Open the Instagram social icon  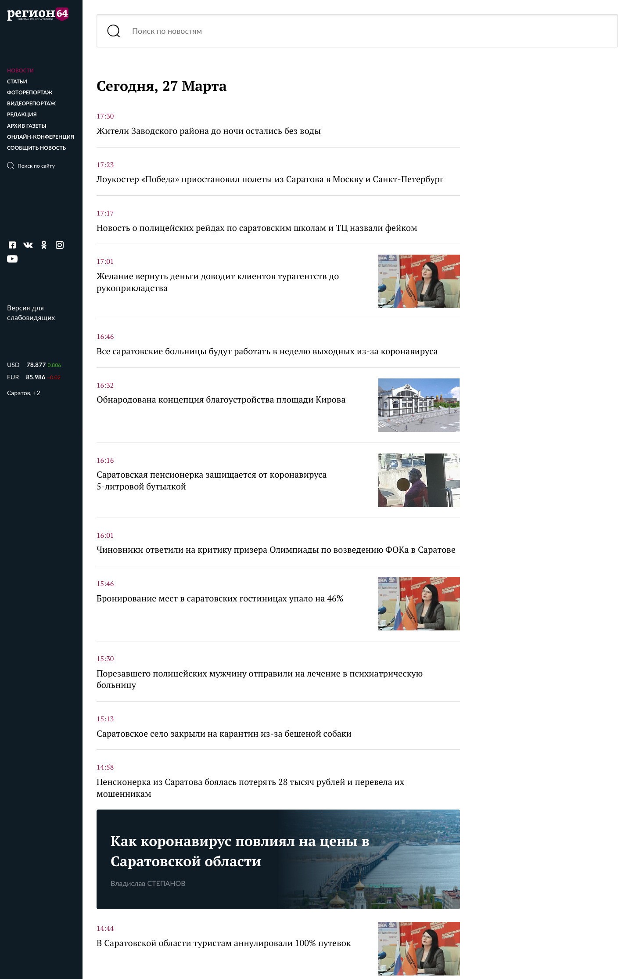tap(60, 245)
